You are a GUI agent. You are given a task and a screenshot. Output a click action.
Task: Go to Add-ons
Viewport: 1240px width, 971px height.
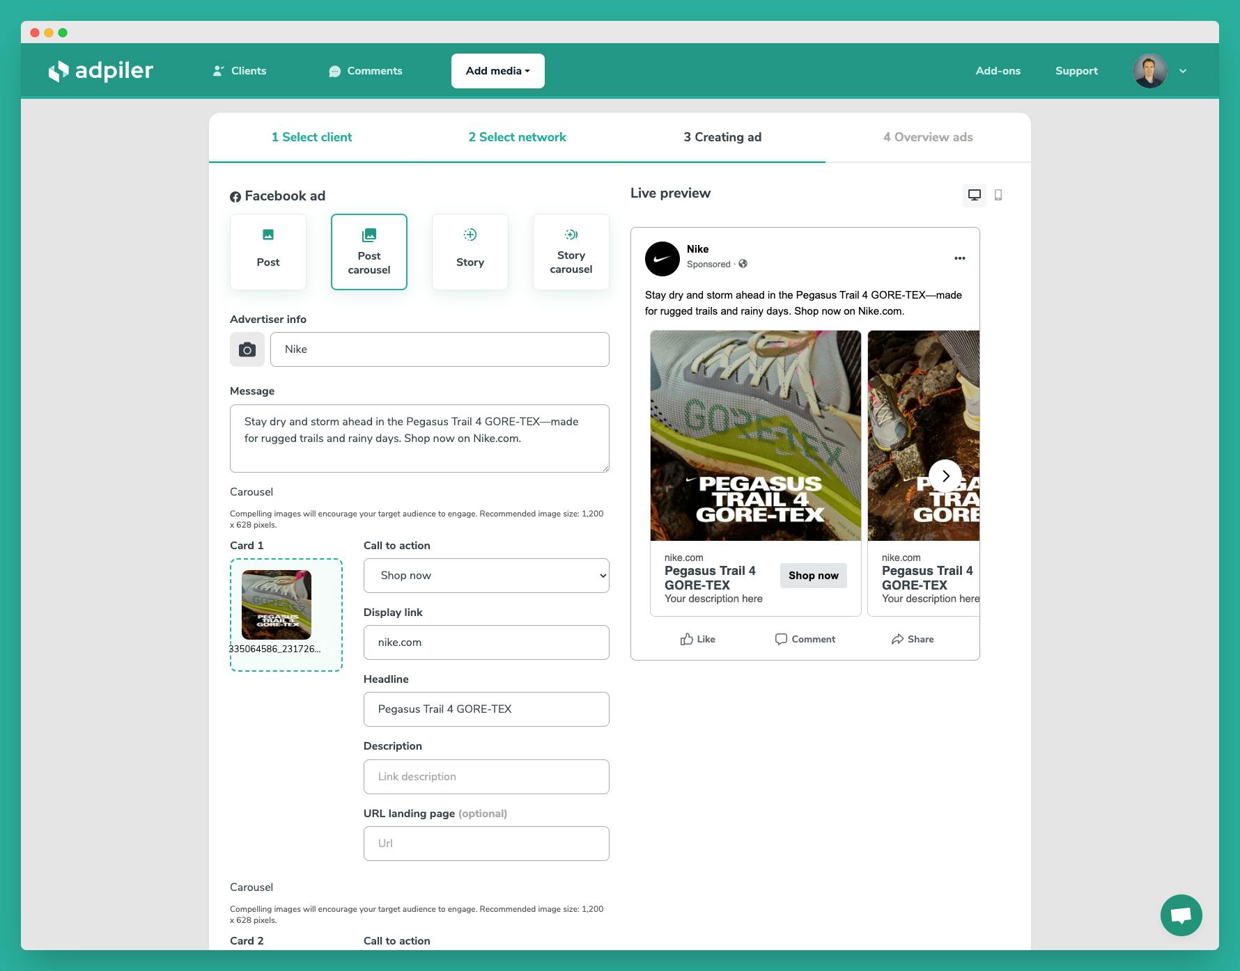pos(998,71)
